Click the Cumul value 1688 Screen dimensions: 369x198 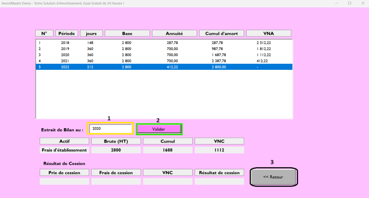point(167,150)
